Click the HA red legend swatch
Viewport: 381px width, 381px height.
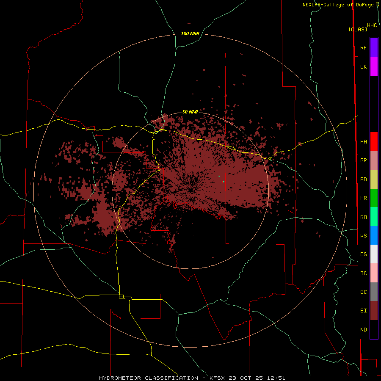point(374,141)
